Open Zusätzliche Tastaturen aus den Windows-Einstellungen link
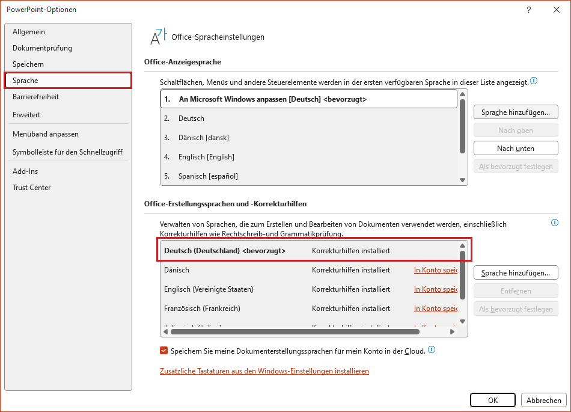 pos(264,371)
